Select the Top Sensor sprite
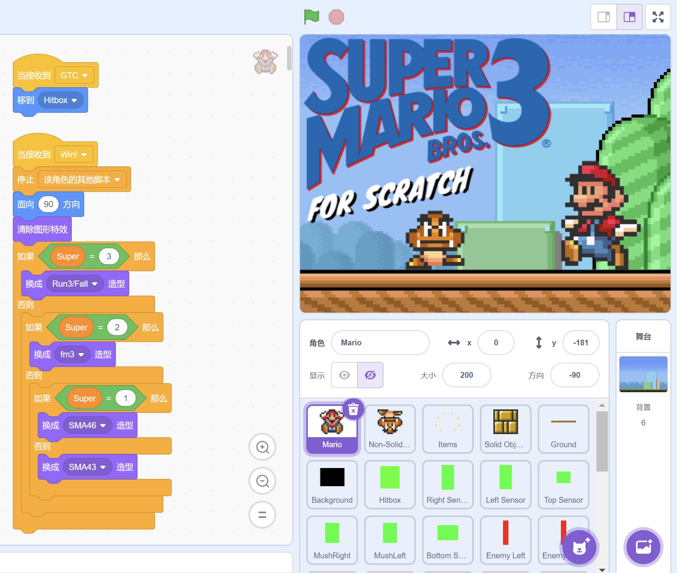This screenshot has height=573, width=677. pos(564,484)
